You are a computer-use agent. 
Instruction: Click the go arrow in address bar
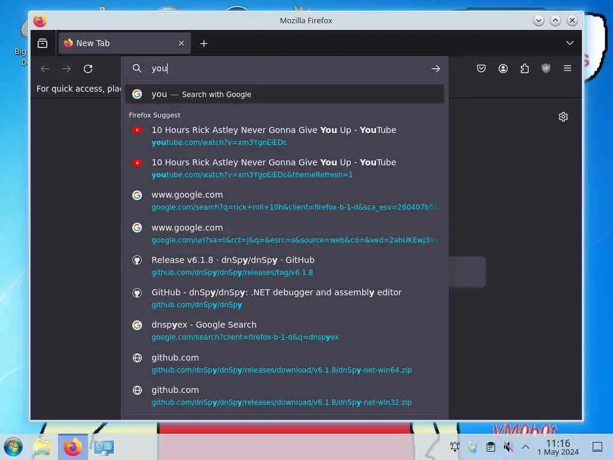(x=435, y=68)
